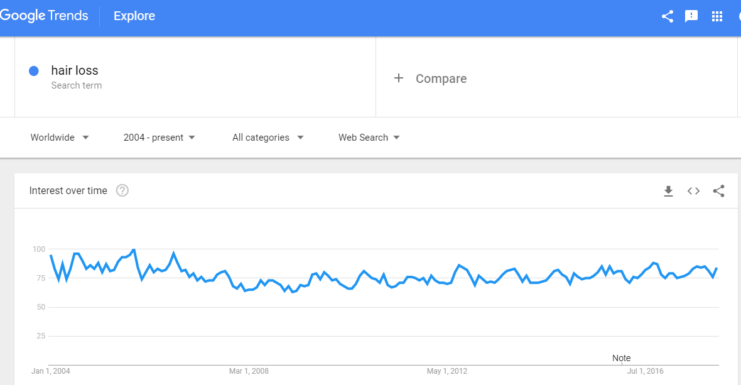Click the chart peak at 100 value

click(x=134, y=249)
